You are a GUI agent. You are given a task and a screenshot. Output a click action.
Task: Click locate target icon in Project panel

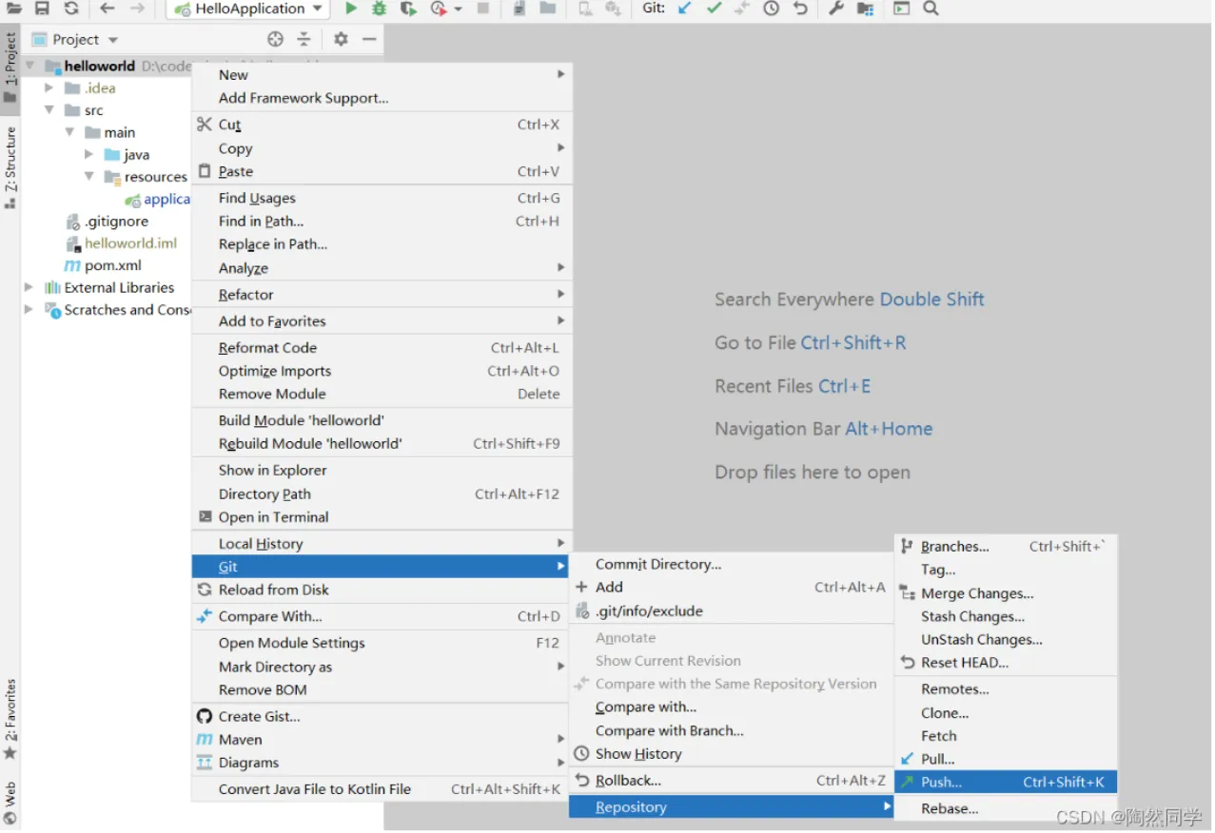click(x=276, y=39)
